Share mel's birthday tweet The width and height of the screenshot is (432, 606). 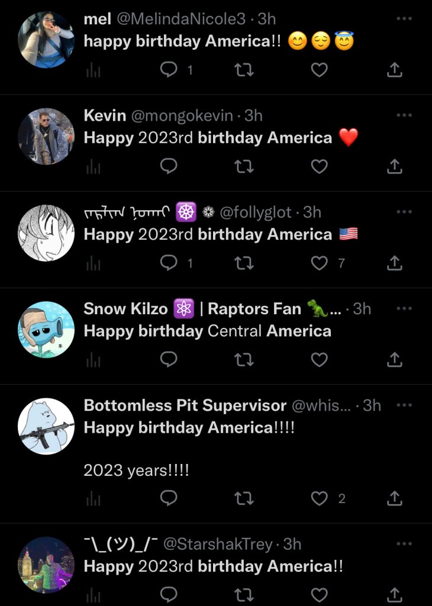tap(394, 70)
